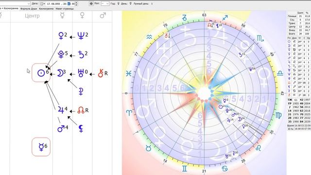Click the North Node marker at 25° in chart
The width and height of the screenshot is (311, 175).
[210, 25]
